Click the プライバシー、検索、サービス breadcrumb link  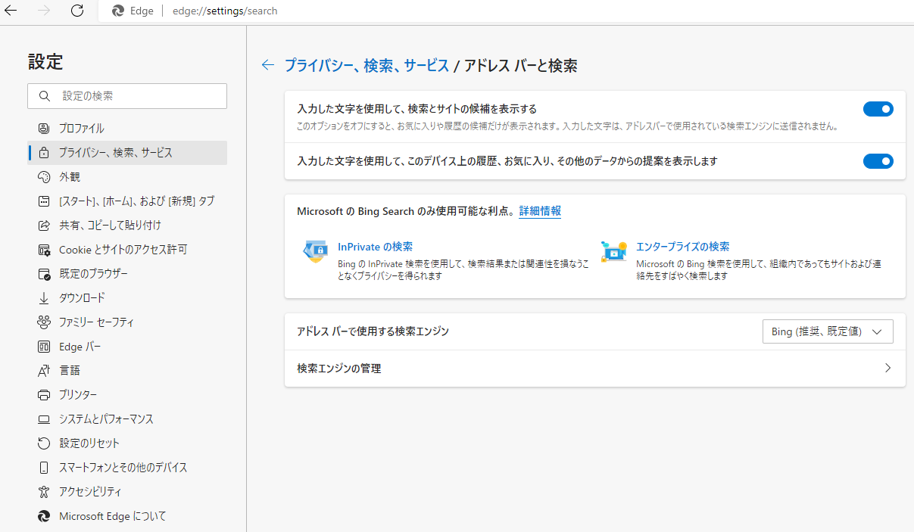pyautogui.click(x=367, y=66)
